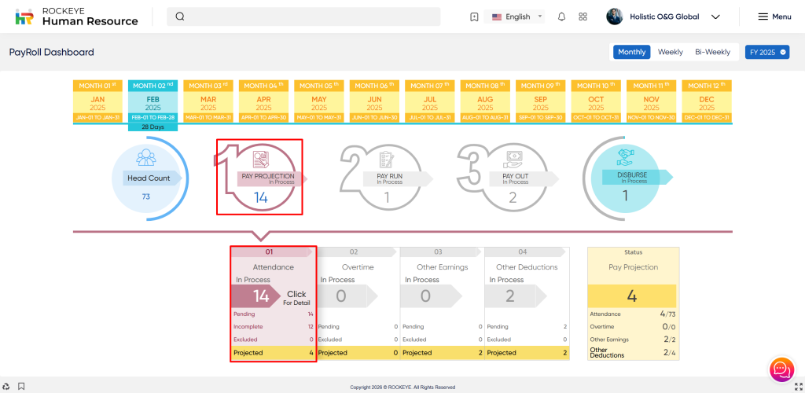Image resolution: width=805 pixels, height=393 pixels.
Task: Open the apps grid icon
Action: 583,17
